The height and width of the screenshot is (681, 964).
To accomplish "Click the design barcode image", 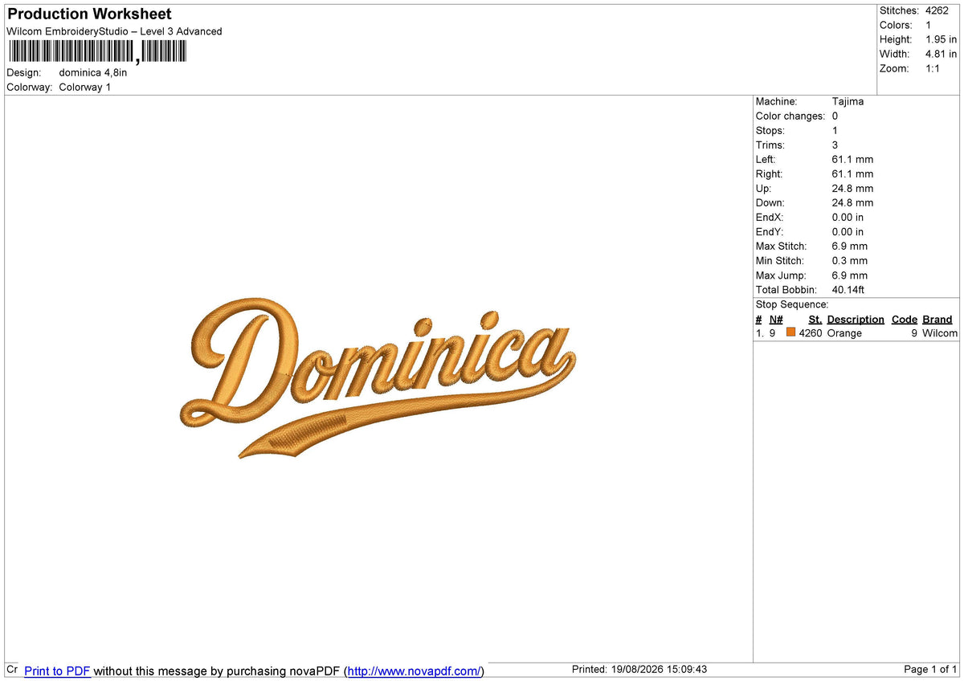I will click(x=96, y=51).
